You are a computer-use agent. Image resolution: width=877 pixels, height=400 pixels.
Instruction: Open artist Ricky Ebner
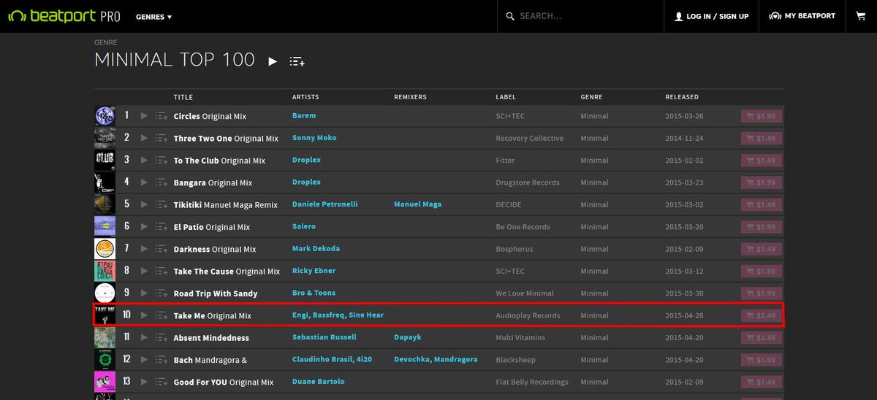(x=314, y=271)
